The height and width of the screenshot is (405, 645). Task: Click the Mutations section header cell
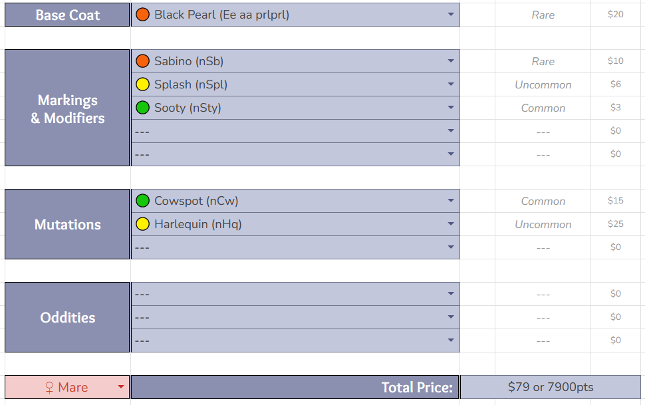click(x=67, y=224)
